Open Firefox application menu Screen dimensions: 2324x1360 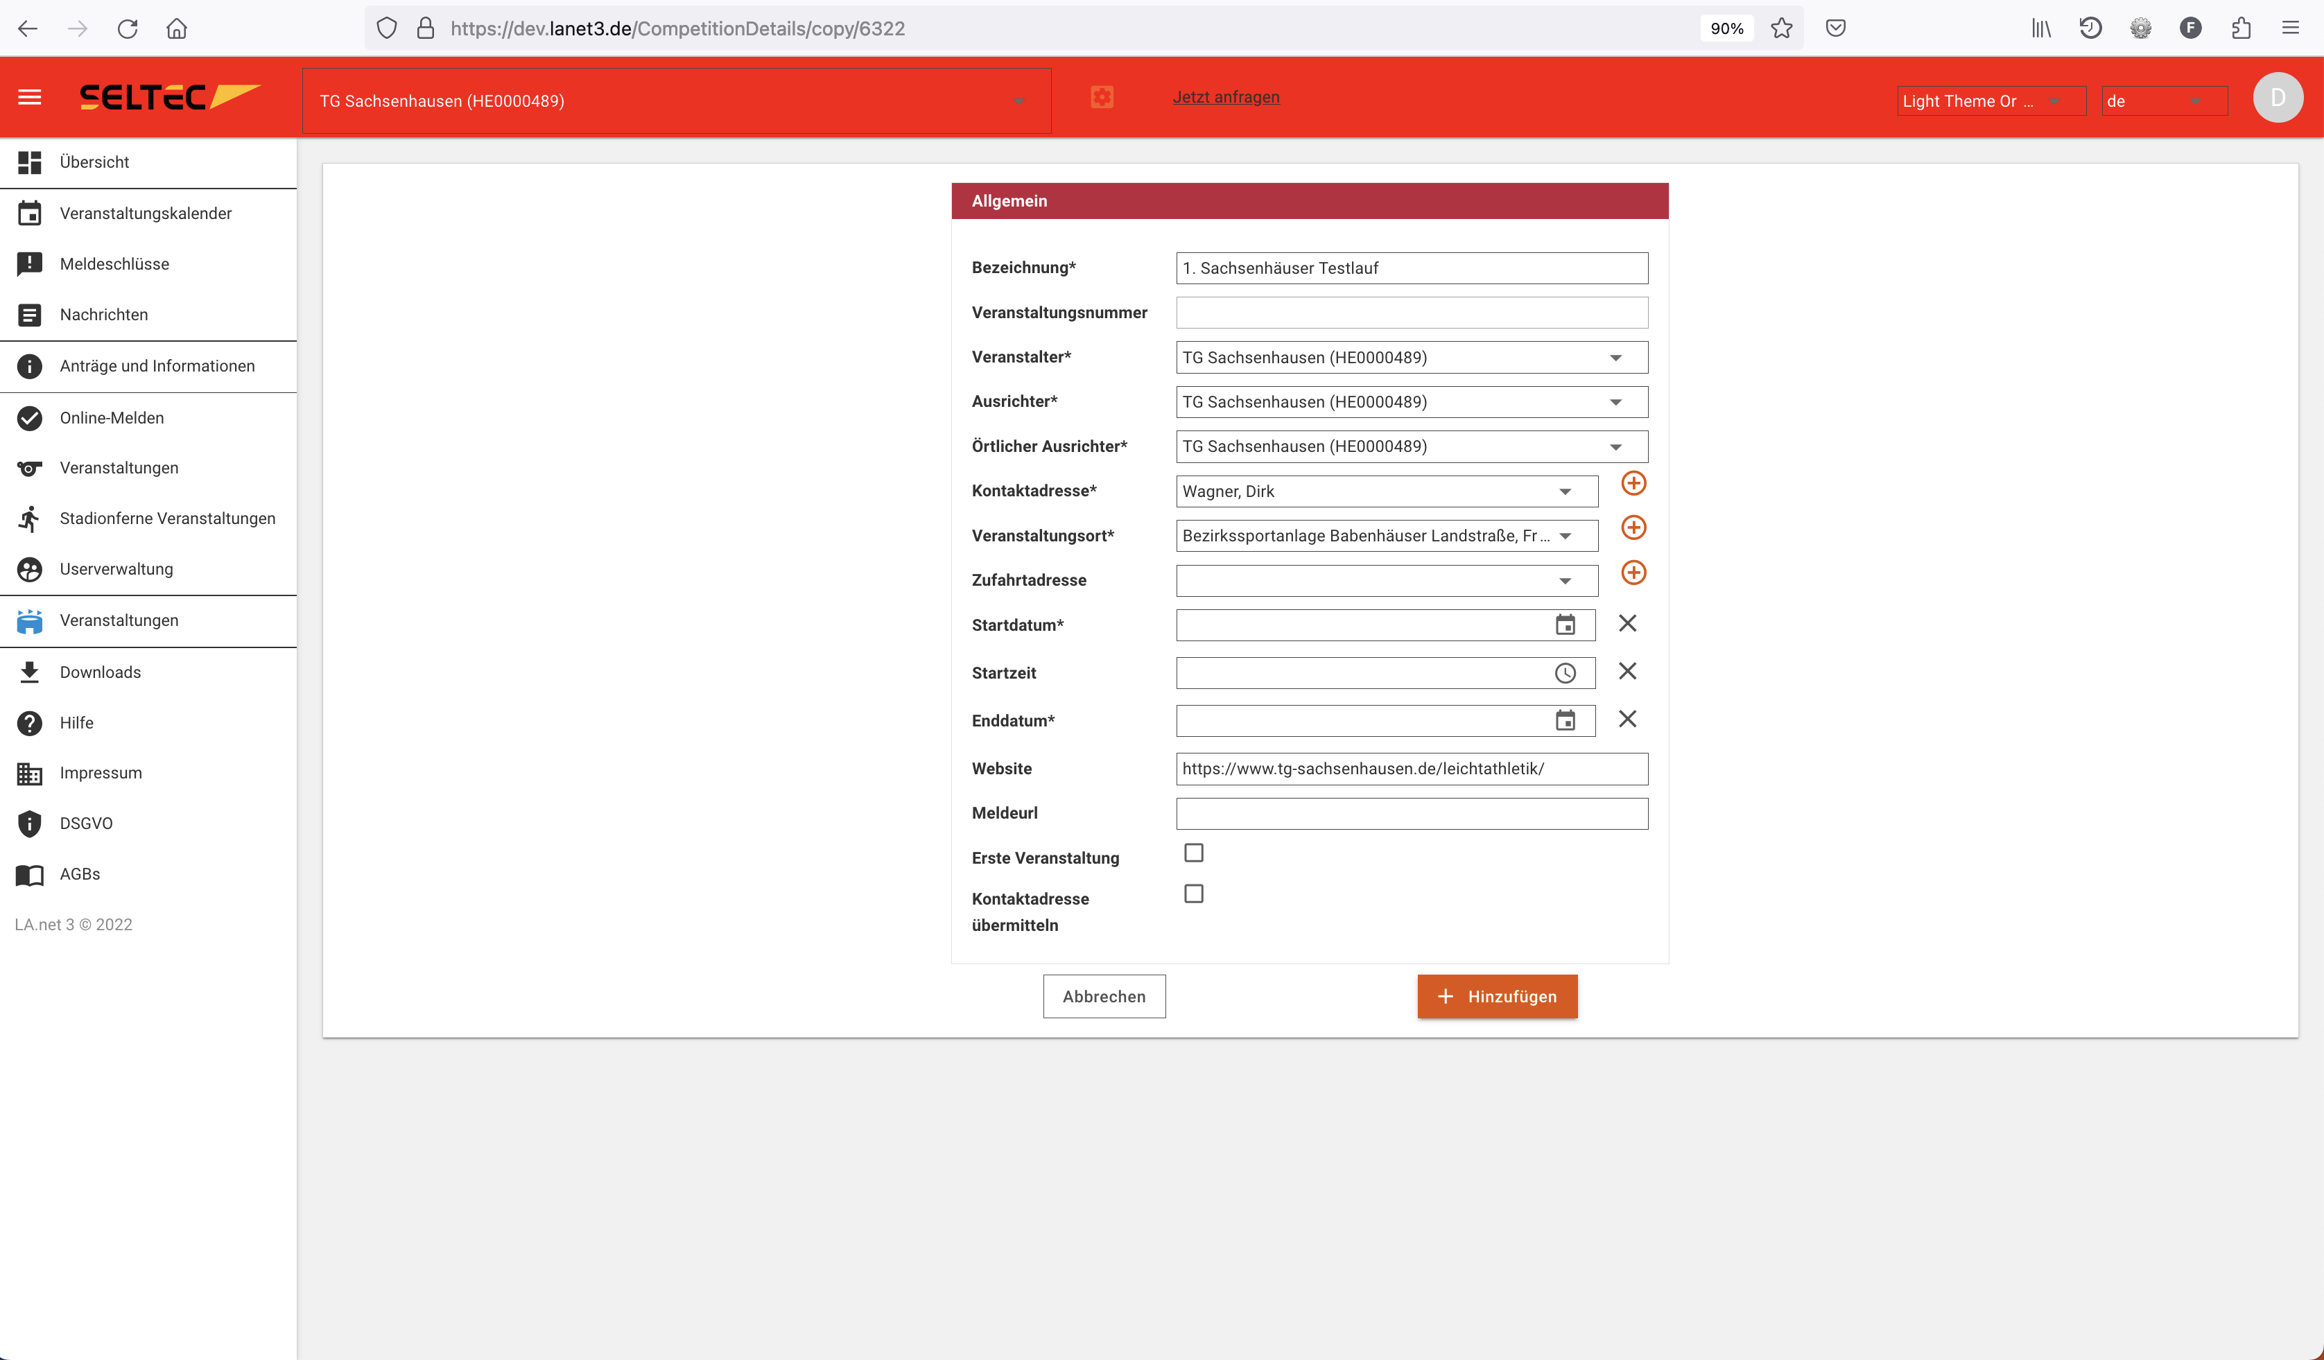pos(2291,28)
